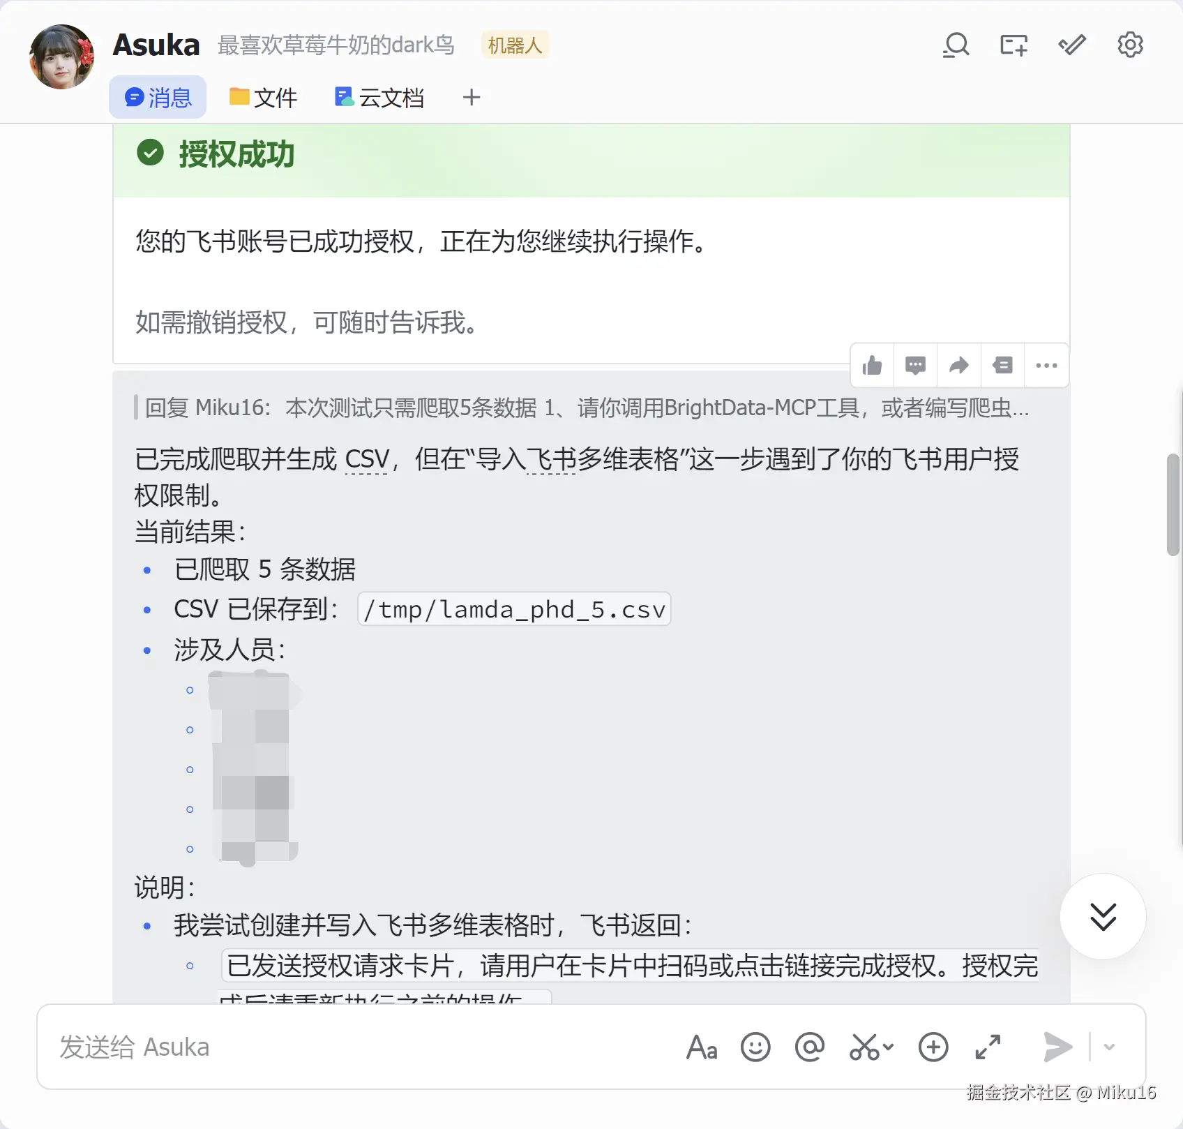Open the emoji picker
The width and height of the screenshot is (1183, 1129).
[x=755, y=1047]
